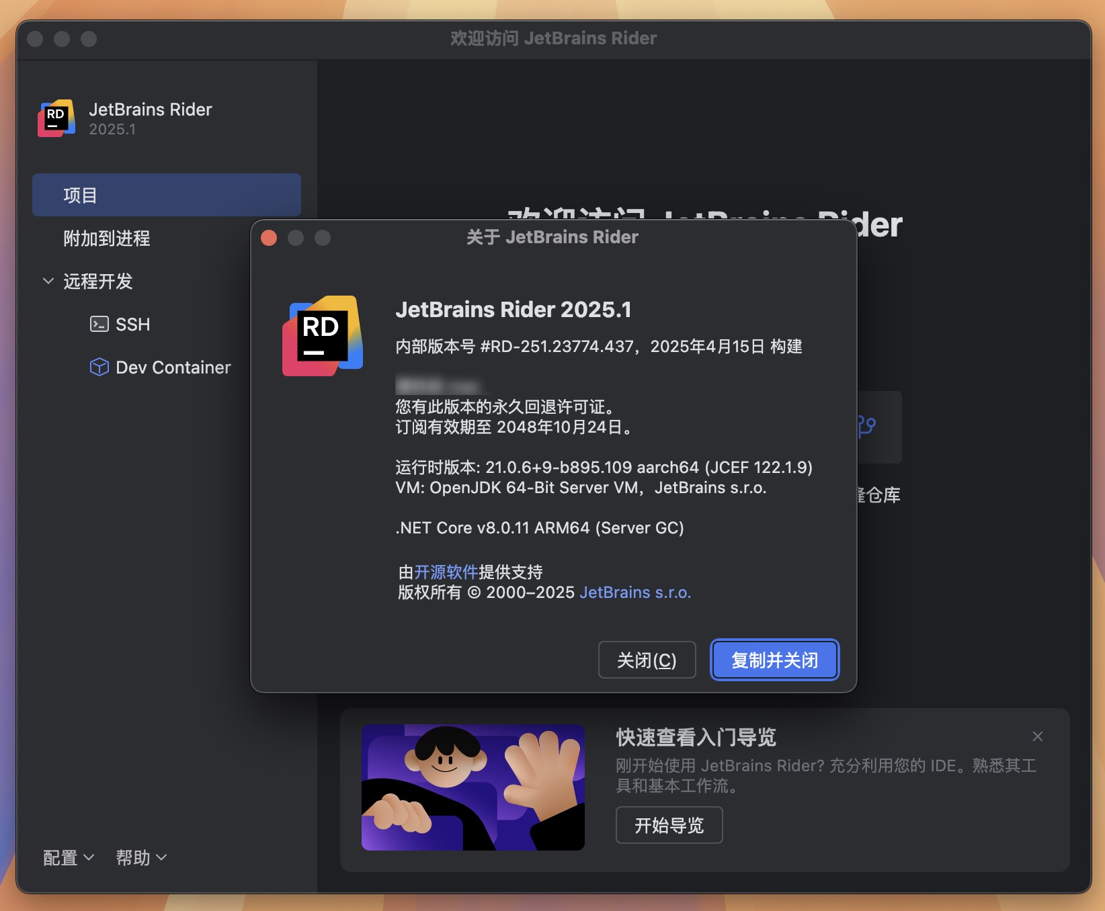Click the 开始导览 button

[669, 825]
